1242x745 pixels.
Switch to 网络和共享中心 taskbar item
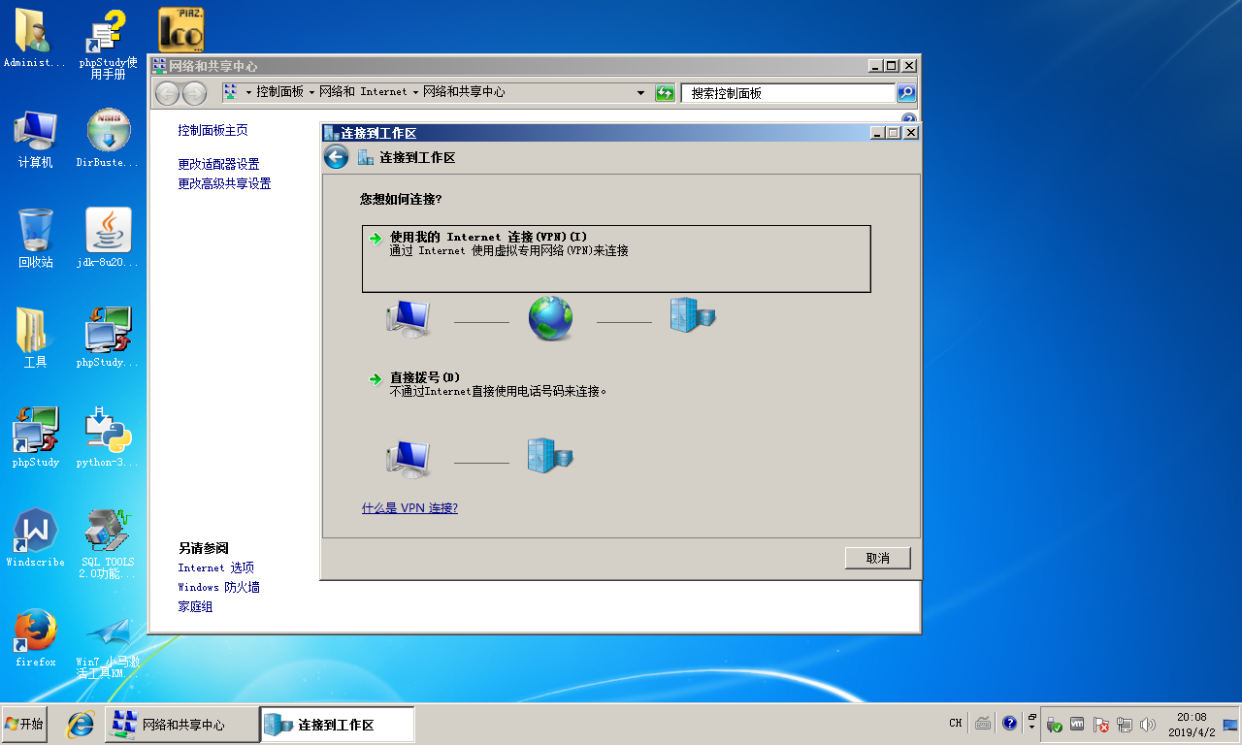[x=181, y=725]
